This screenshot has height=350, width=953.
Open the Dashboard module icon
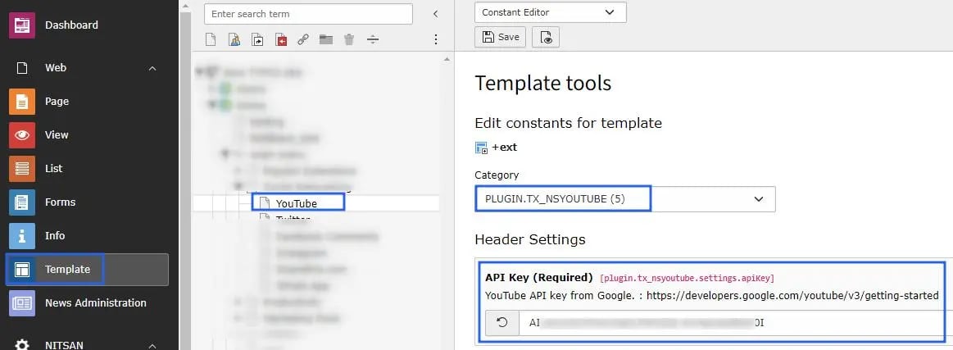[22, 25]
